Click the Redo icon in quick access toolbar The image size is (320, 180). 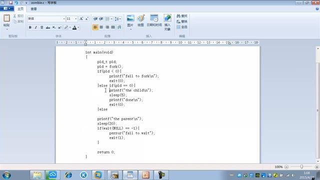(21, 2)
